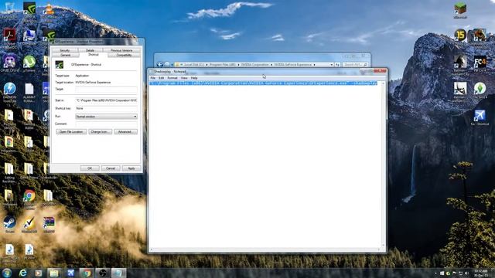Viewport: 495px width, 278px height.
Task: Open the Batman Arkham Origins desktop icon
Action: (460, 89)
